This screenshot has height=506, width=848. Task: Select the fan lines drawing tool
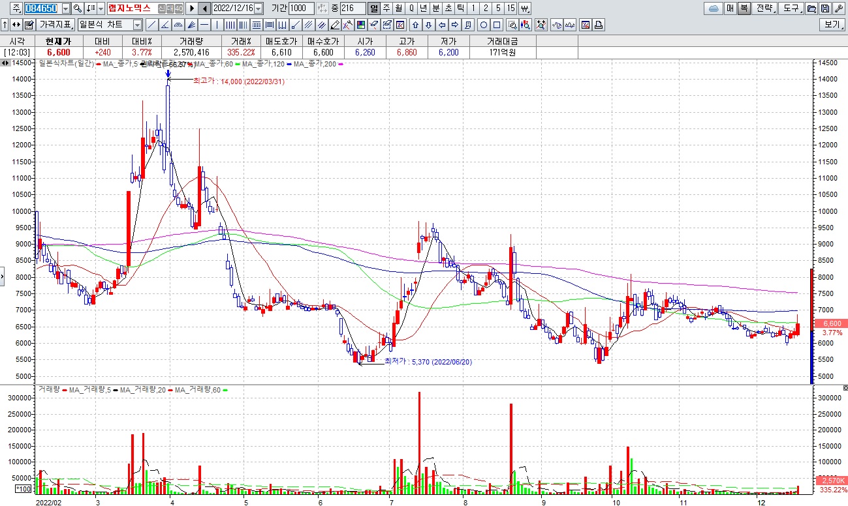click(191, 25)
